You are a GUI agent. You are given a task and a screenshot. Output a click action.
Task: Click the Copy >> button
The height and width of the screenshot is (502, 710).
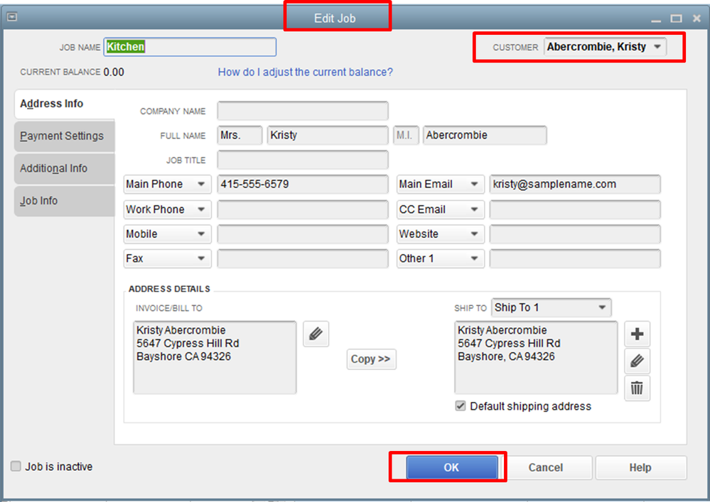371,359
